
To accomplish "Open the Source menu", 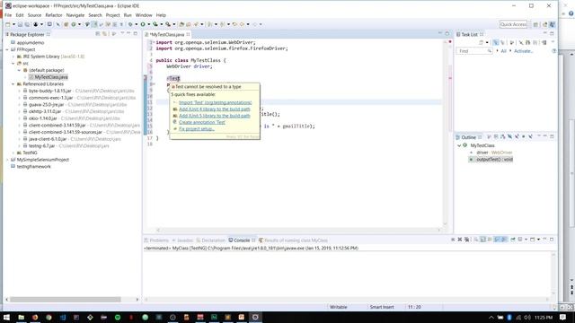I will [x=34, y=15].
